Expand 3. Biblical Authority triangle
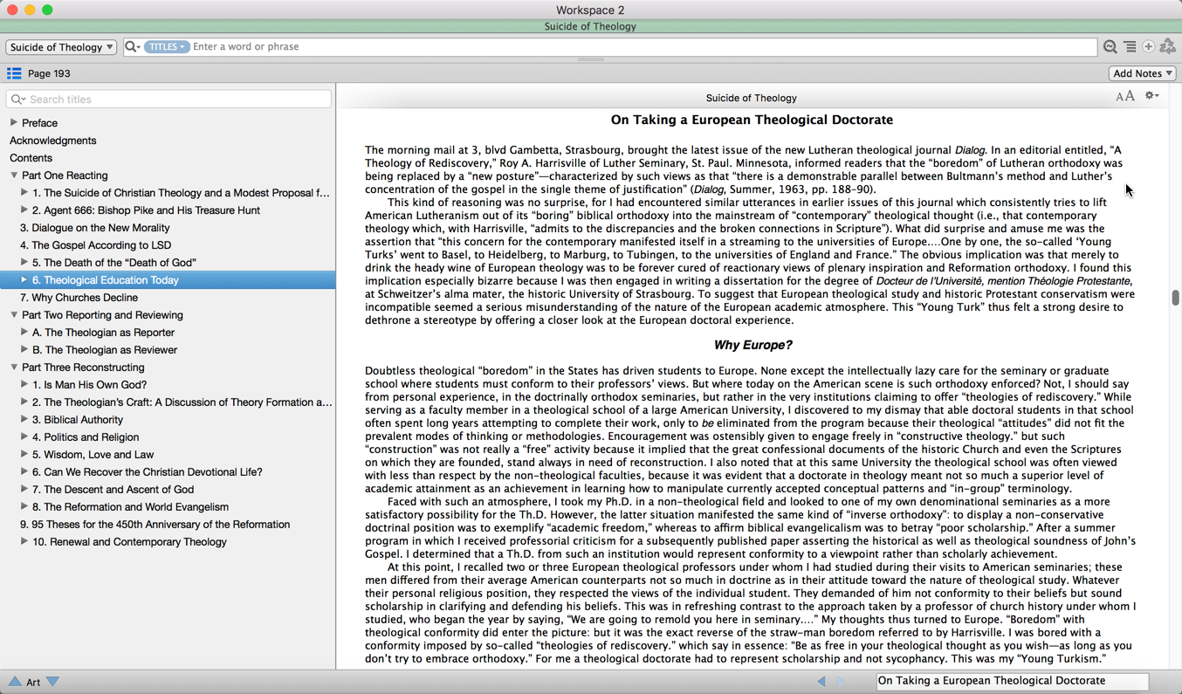Image resolution: width=1182 pixels, height=694 pixels. (24, 420)
